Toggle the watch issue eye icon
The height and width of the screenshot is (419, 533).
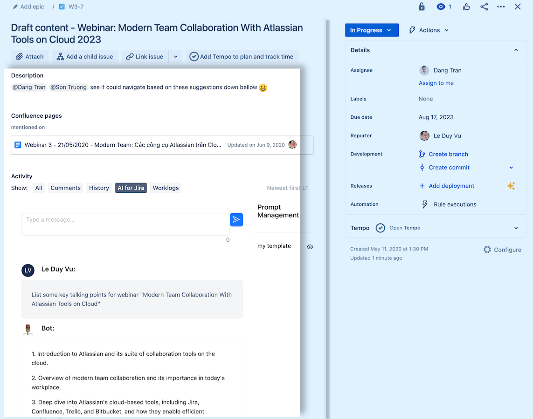pos(441,7)
